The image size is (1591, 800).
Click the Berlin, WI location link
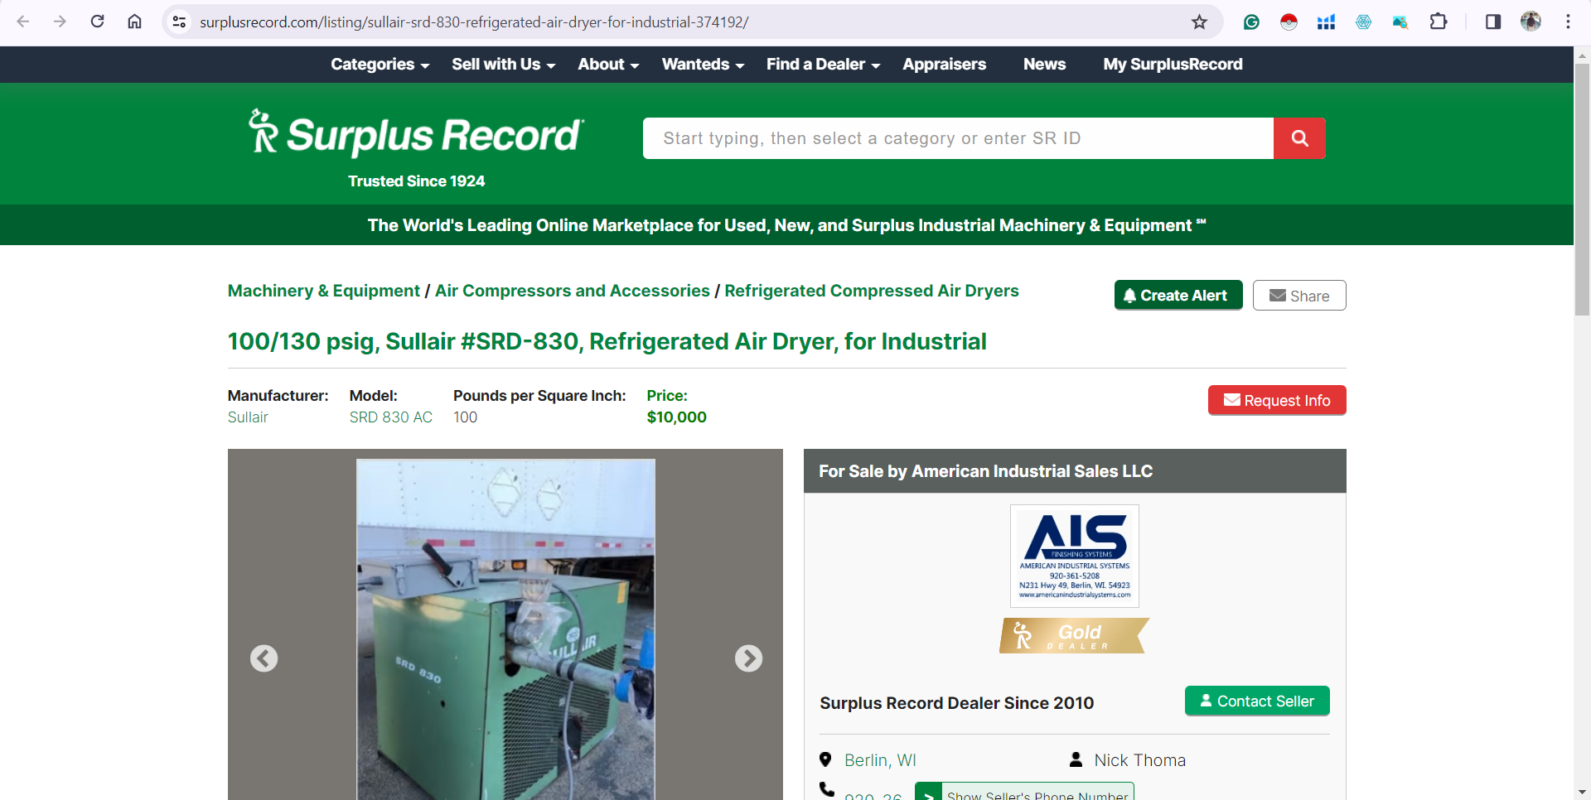(x=880, y=760)
